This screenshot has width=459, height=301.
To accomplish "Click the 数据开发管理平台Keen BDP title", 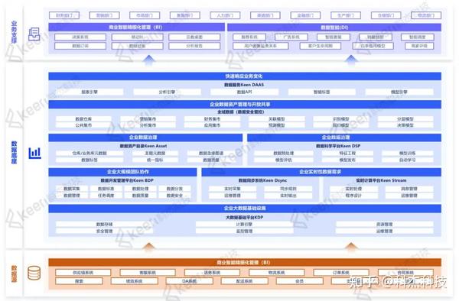I will pyautogui.click(x=127, y=180).
